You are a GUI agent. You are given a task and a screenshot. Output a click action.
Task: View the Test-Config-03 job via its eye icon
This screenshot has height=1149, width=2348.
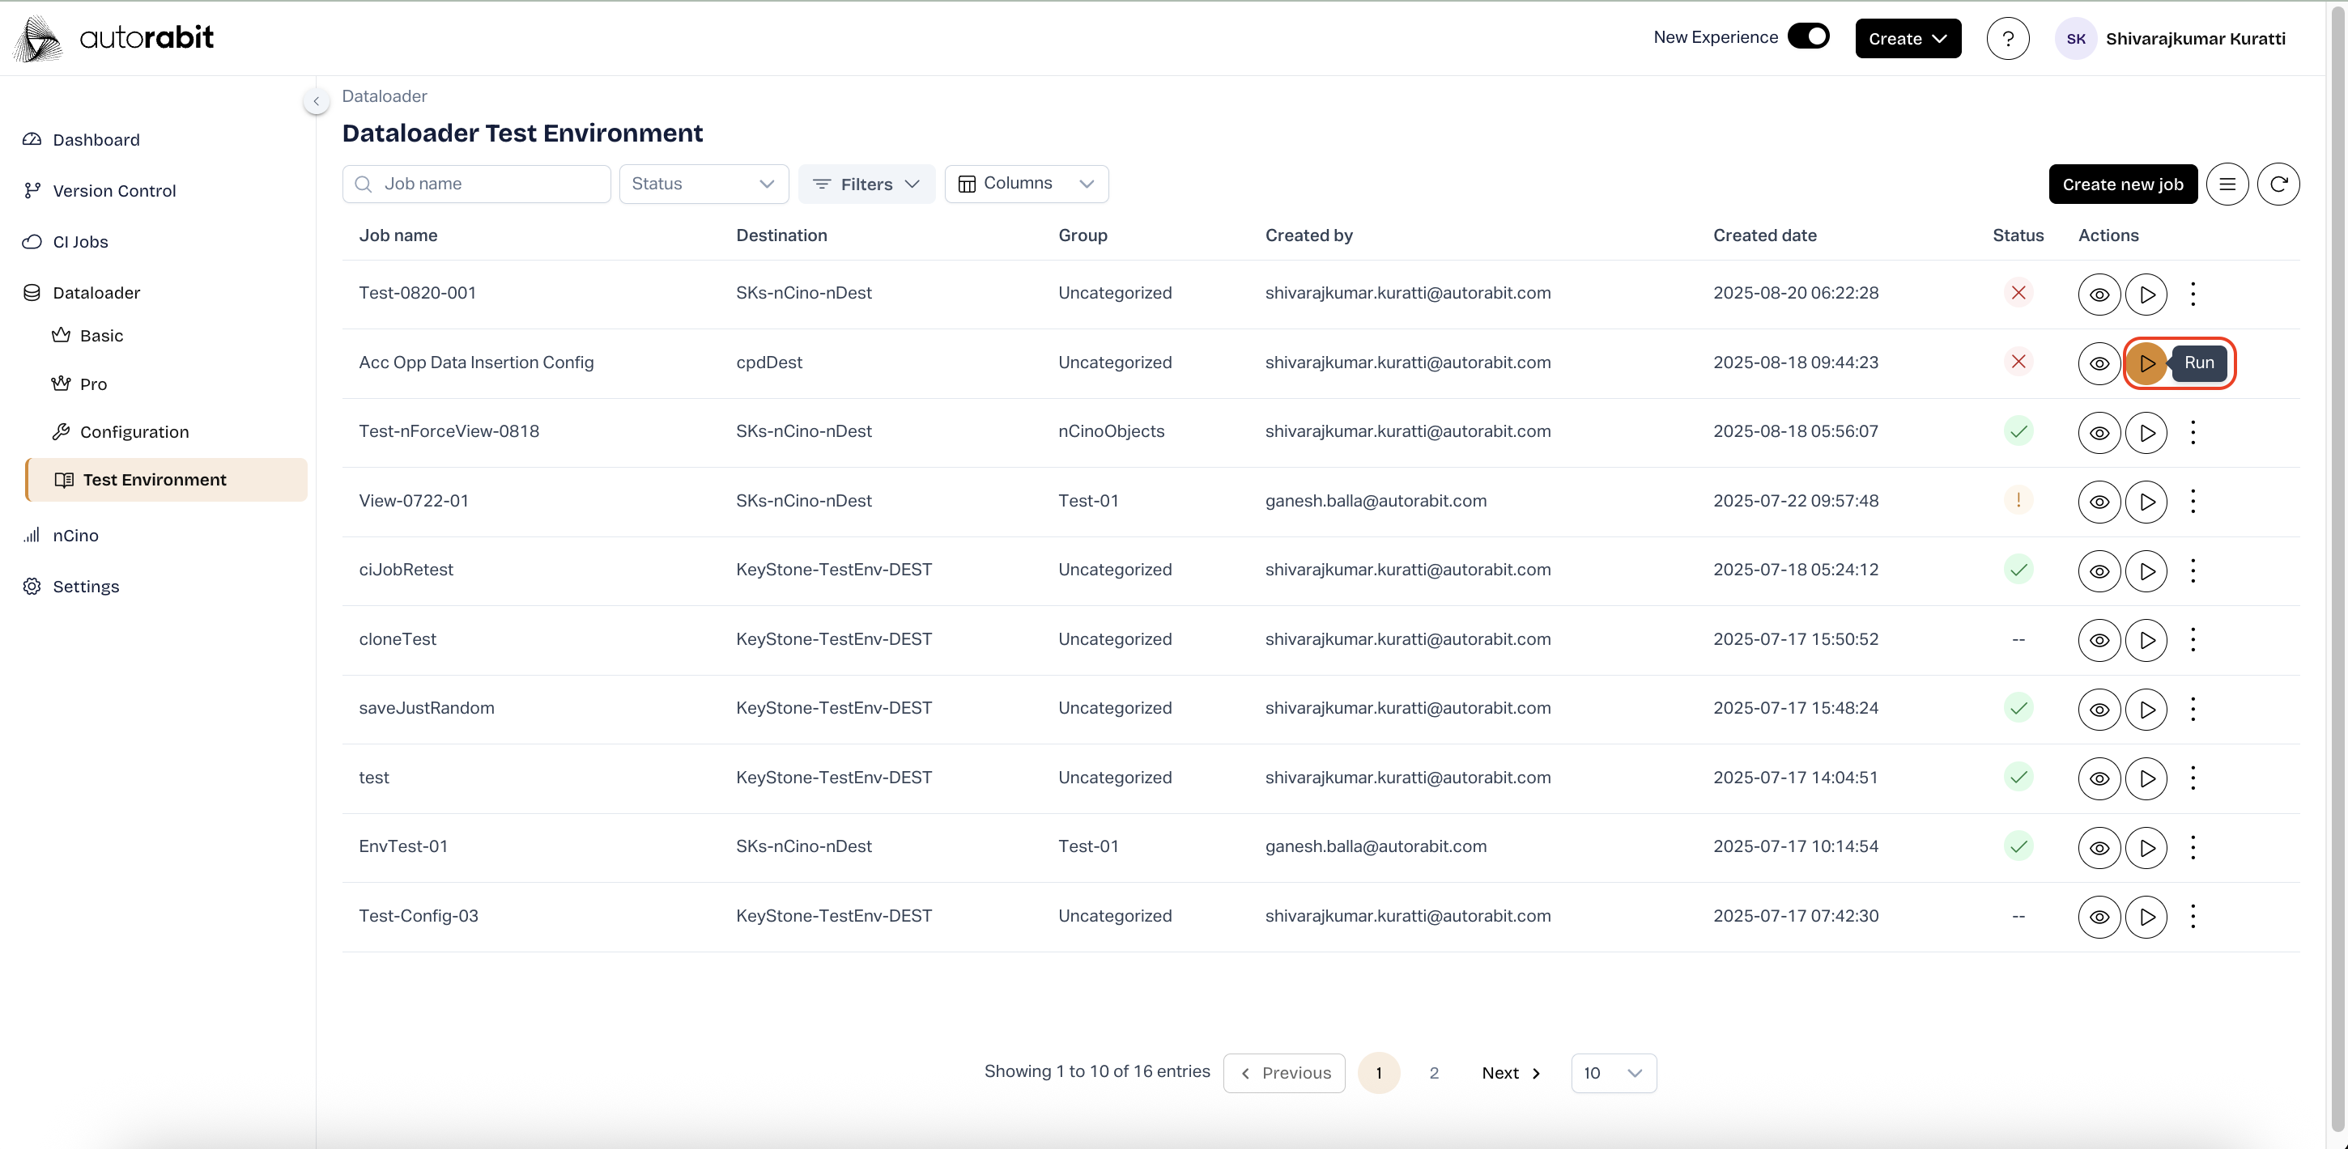[x=2099, y=917]
